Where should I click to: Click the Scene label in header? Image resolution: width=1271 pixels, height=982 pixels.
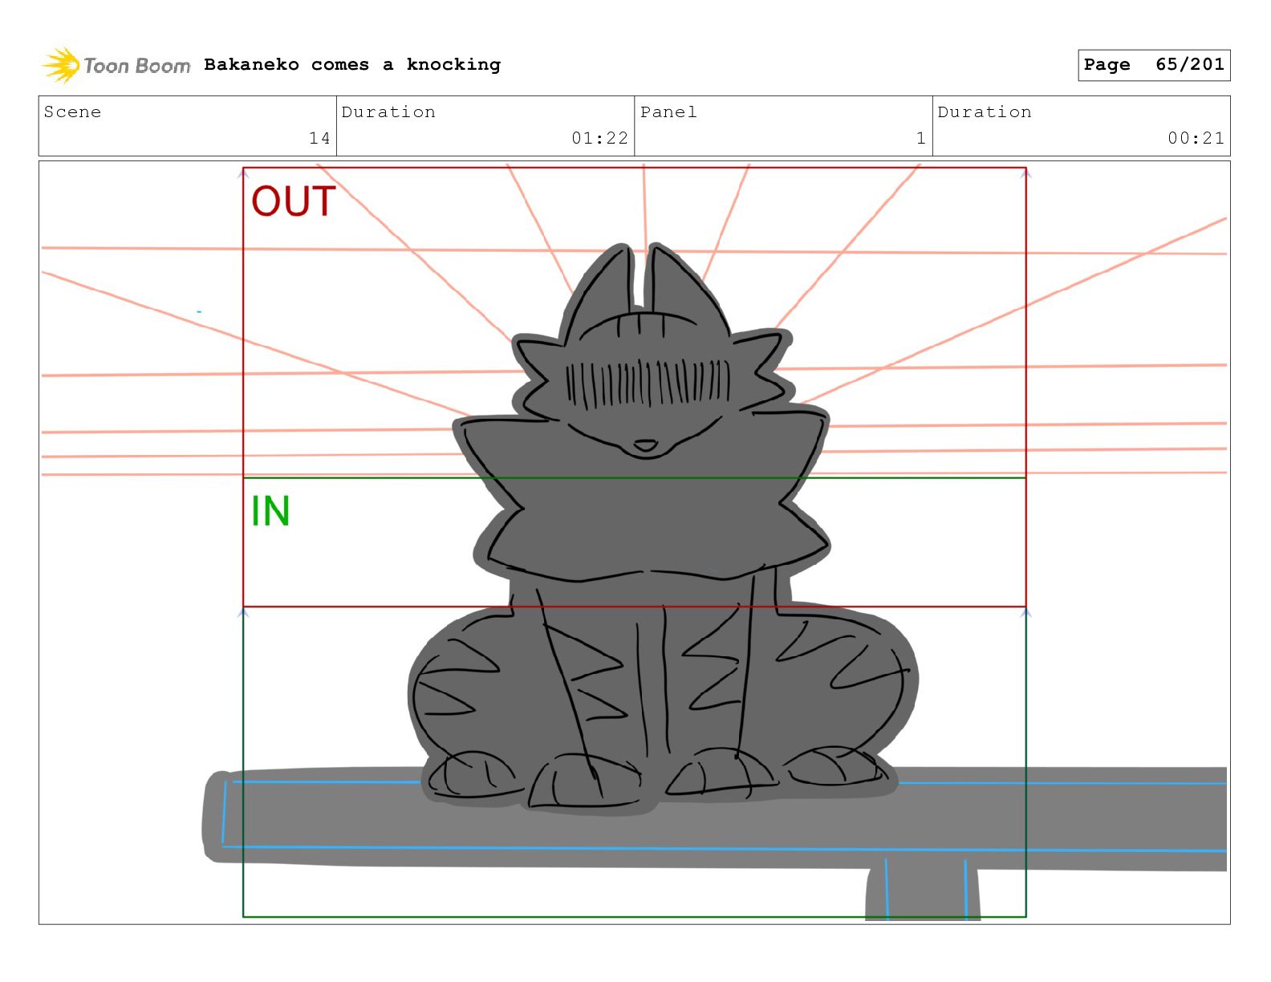[x=72, y=112]
